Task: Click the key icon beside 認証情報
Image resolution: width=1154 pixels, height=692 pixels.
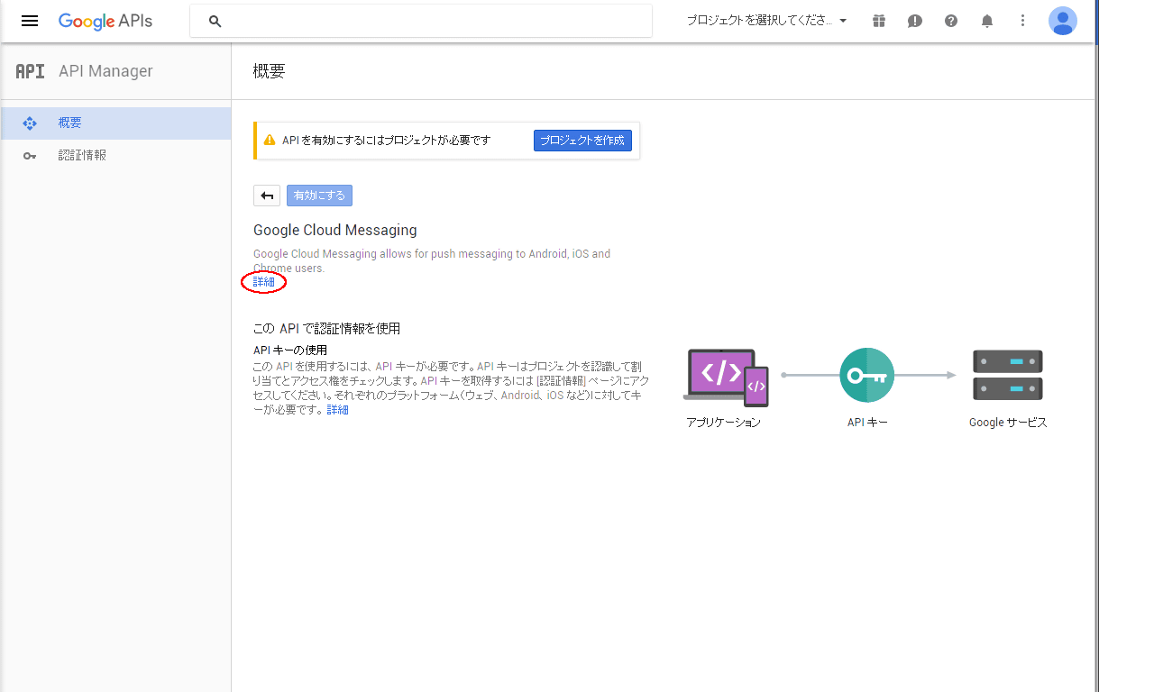Action: click(x=30, y=156)
